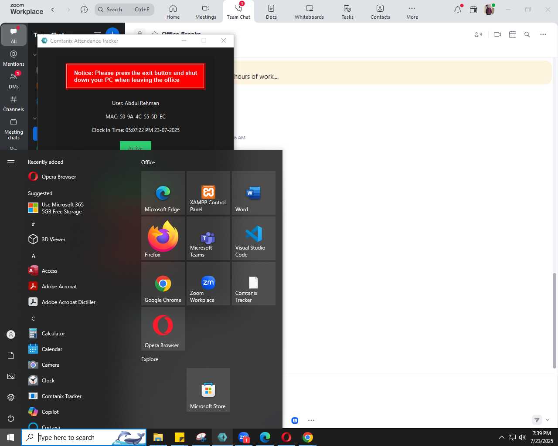The height and width of the screenshot is (446, 558).
Task: Open Zoom Tasks tab
Action: point(347,12)
